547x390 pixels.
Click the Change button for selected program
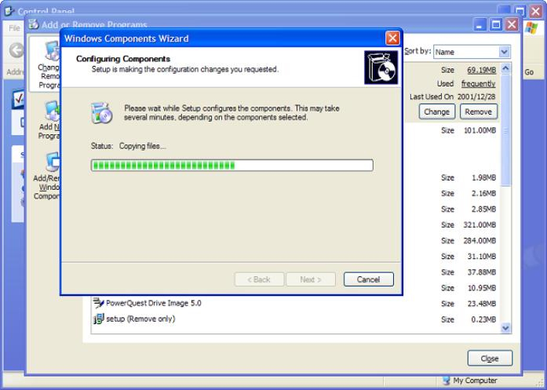[436, 111]
